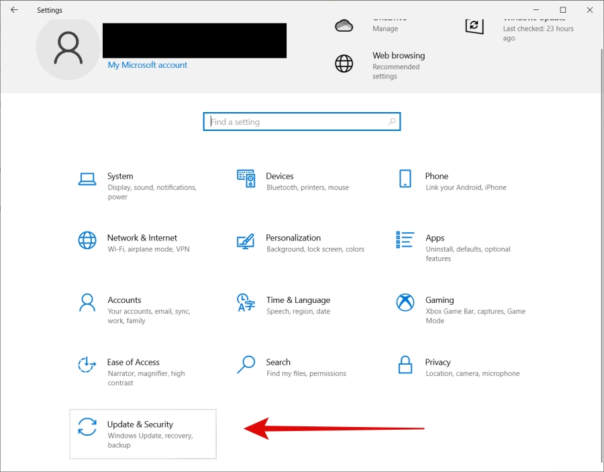This screenshot has height=472, width=604.
Task: Select the Ease of Access category title
Action: point(134,362)
